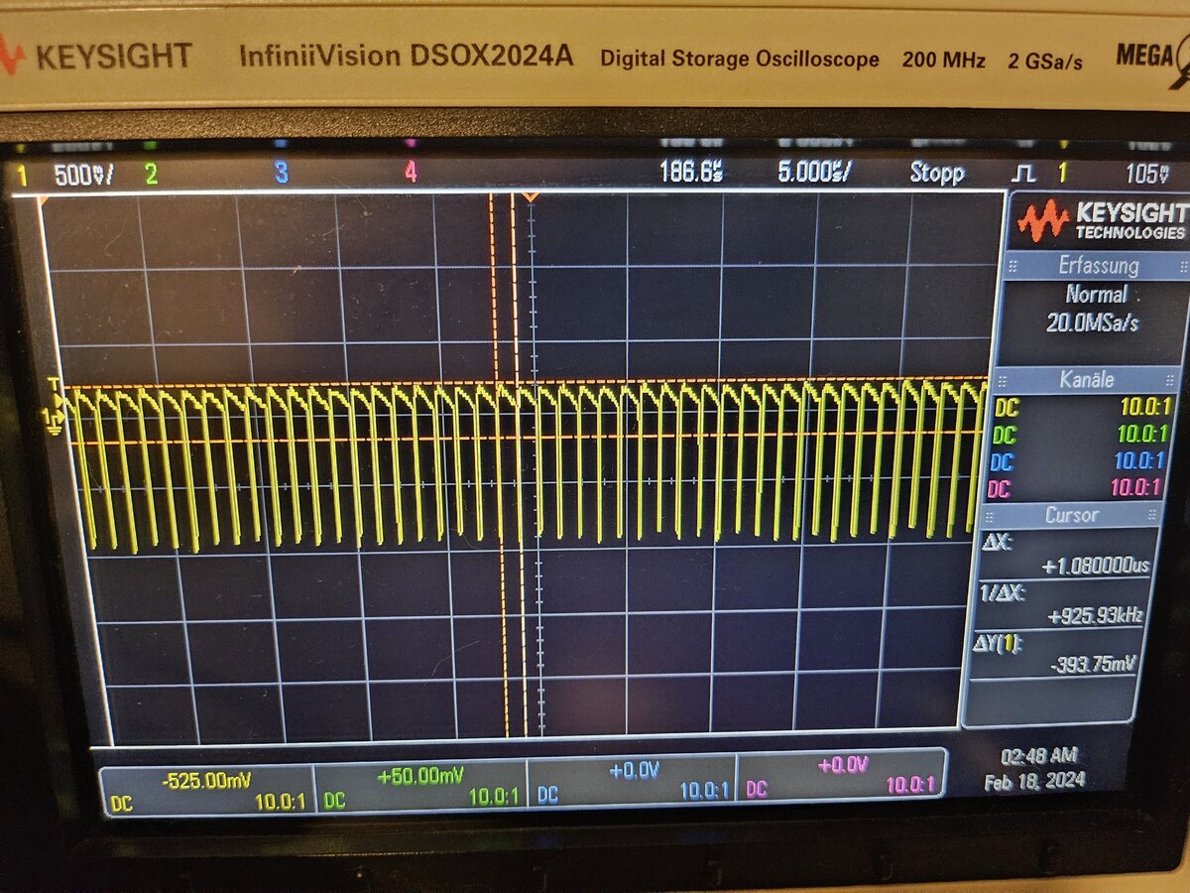The height and width of the screenshot is (893, 1190).
Task: Click the yellow DC 10.0:1 channel row
Action: coord(1082,407)
